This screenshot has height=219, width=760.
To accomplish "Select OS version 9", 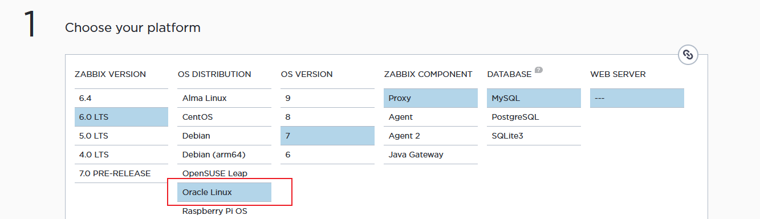I will [328, 98].
